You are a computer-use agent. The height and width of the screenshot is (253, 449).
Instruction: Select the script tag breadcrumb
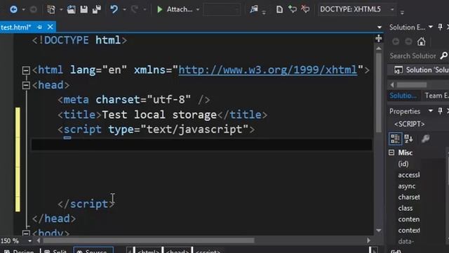[x=208, y=251]
